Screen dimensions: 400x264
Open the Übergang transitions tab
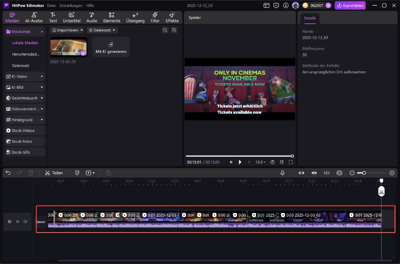click(x=135, y=17)
